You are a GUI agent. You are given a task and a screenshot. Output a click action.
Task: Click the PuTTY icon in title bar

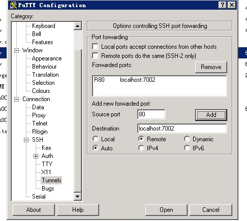tap(13, 5)
